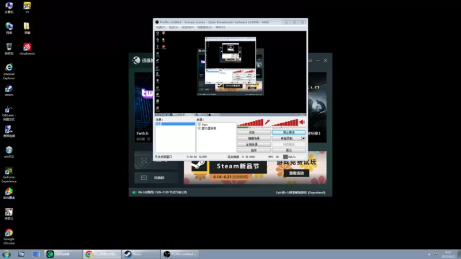Open the 开始录制 dropdown arrow

click(x=304, y=138)
